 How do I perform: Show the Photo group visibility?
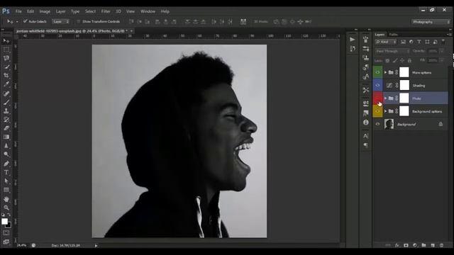coord(377,98)
